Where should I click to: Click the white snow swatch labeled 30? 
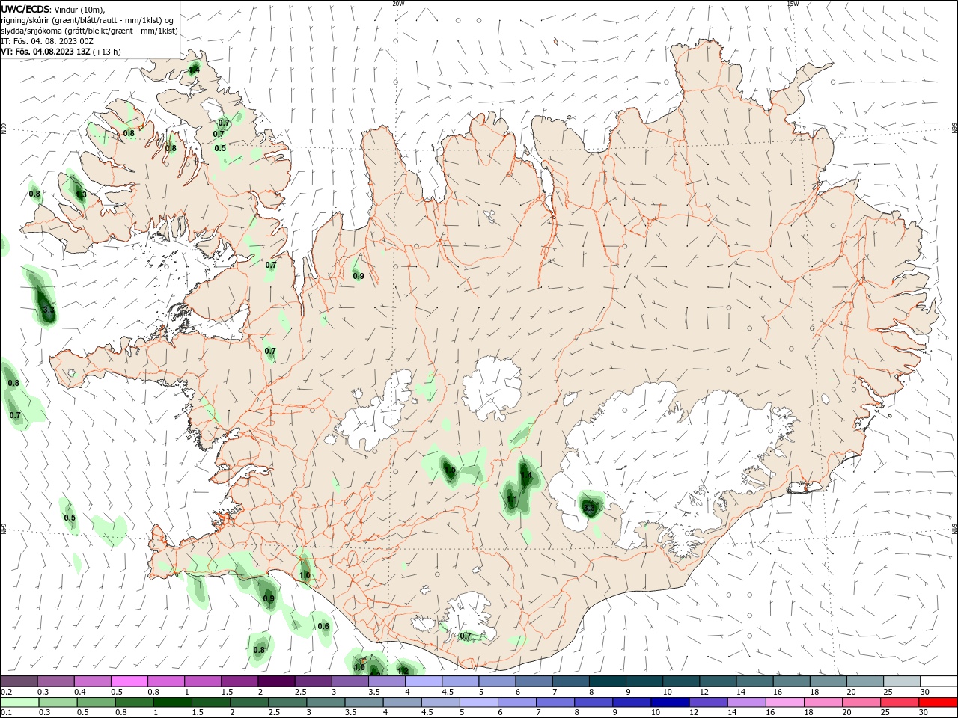938,681
